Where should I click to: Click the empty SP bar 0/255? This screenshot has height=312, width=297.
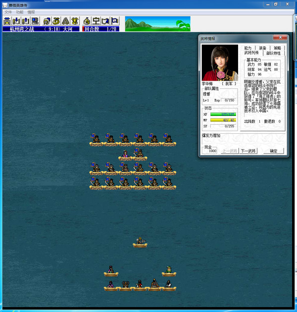click(223, 126)
